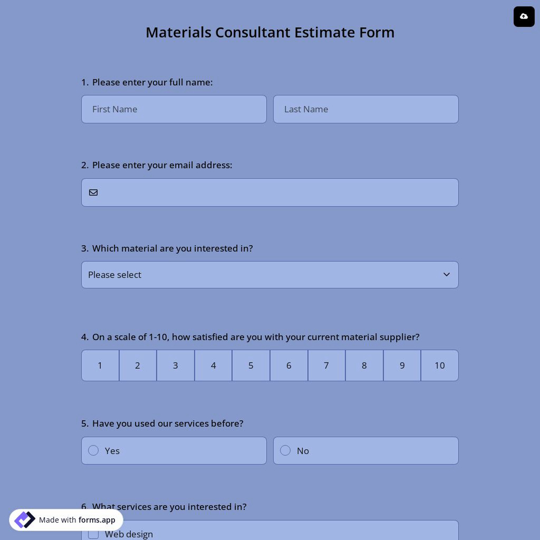
Task: Select rating 10 on the satisfaction scale
Action: (x=440, y=366)
